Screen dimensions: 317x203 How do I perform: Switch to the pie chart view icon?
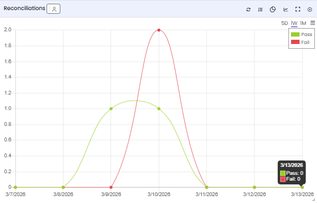pos(273,10)
